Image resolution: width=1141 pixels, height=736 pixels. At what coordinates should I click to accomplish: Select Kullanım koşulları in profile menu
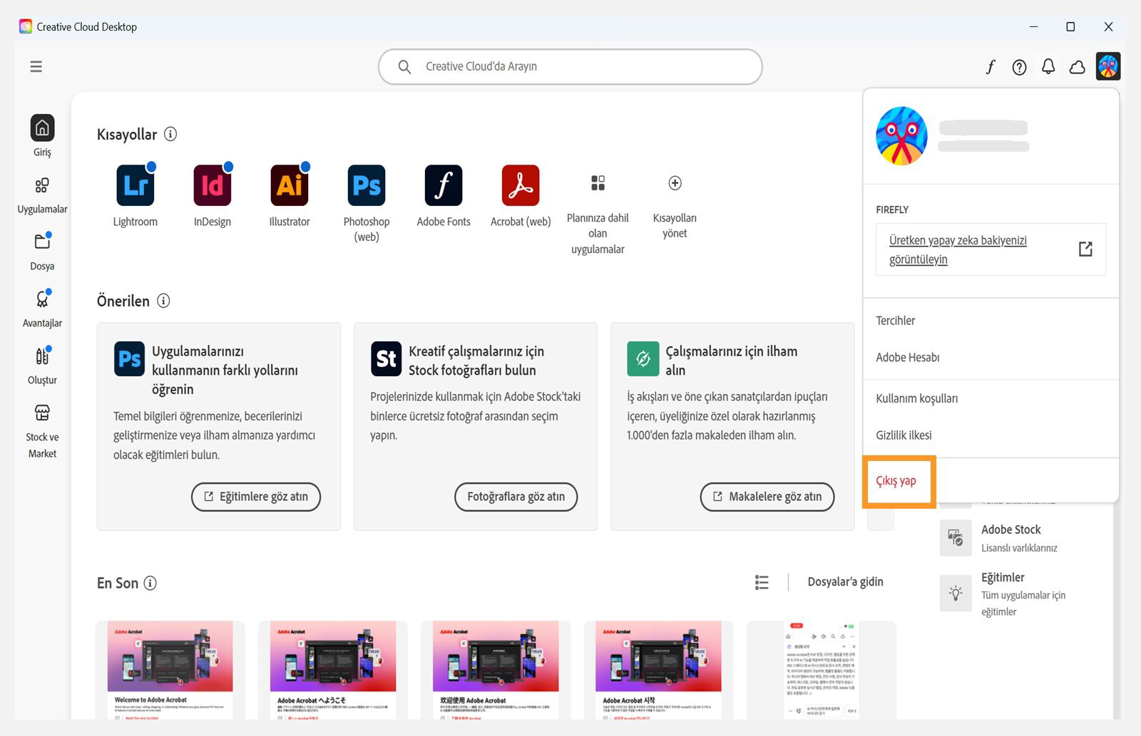pos(917,398)
